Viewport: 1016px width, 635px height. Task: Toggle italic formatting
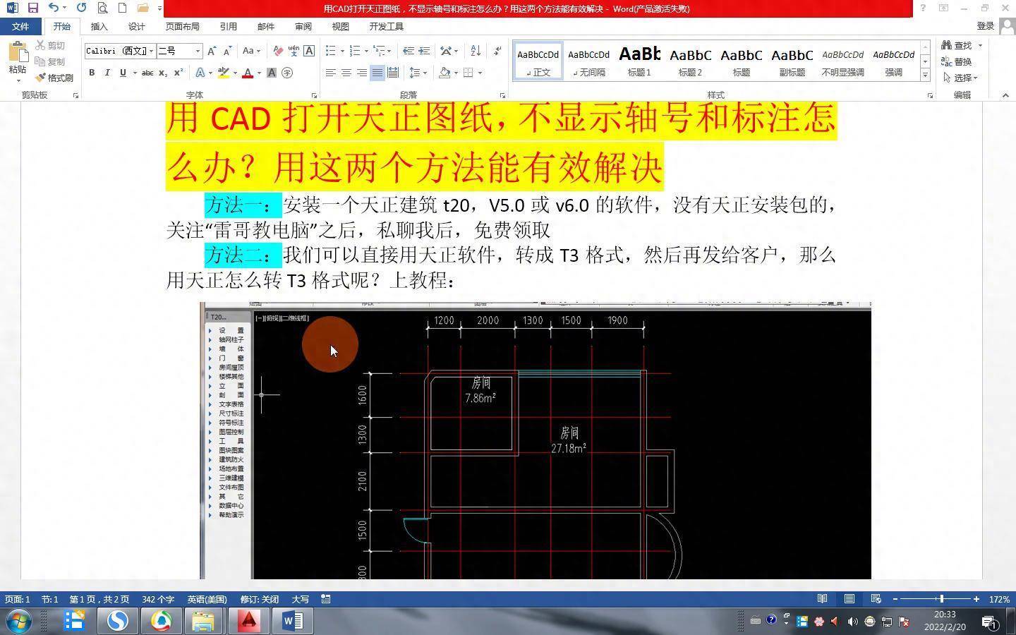tap(107, 73)
